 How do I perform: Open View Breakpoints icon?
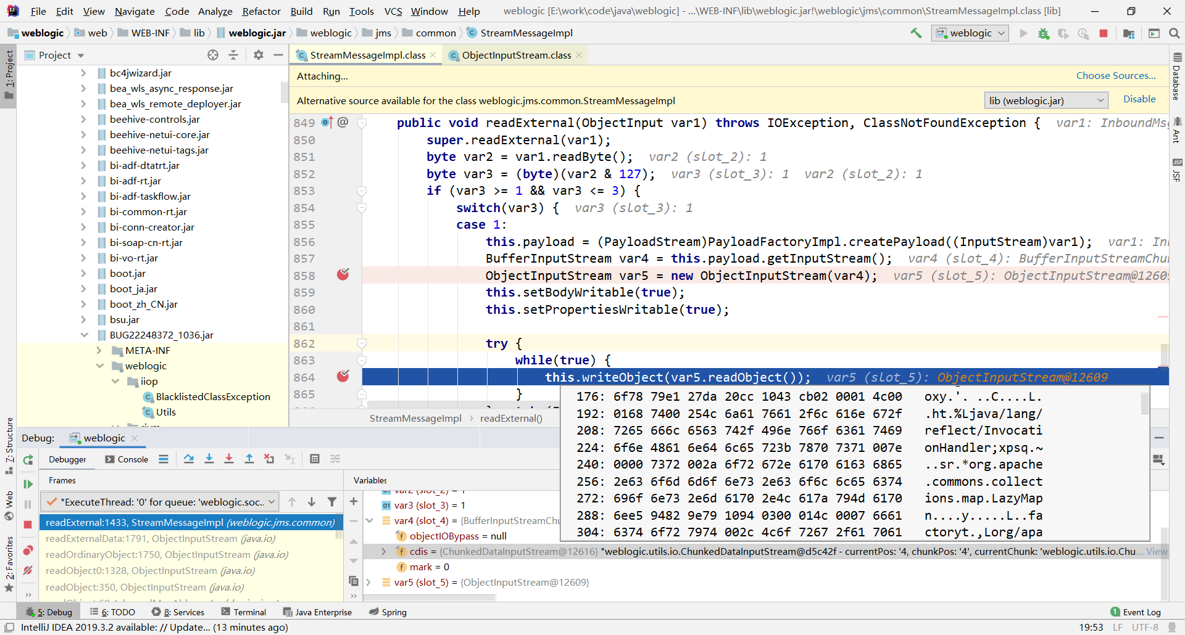pyautogui.click(x=28, y=550)
